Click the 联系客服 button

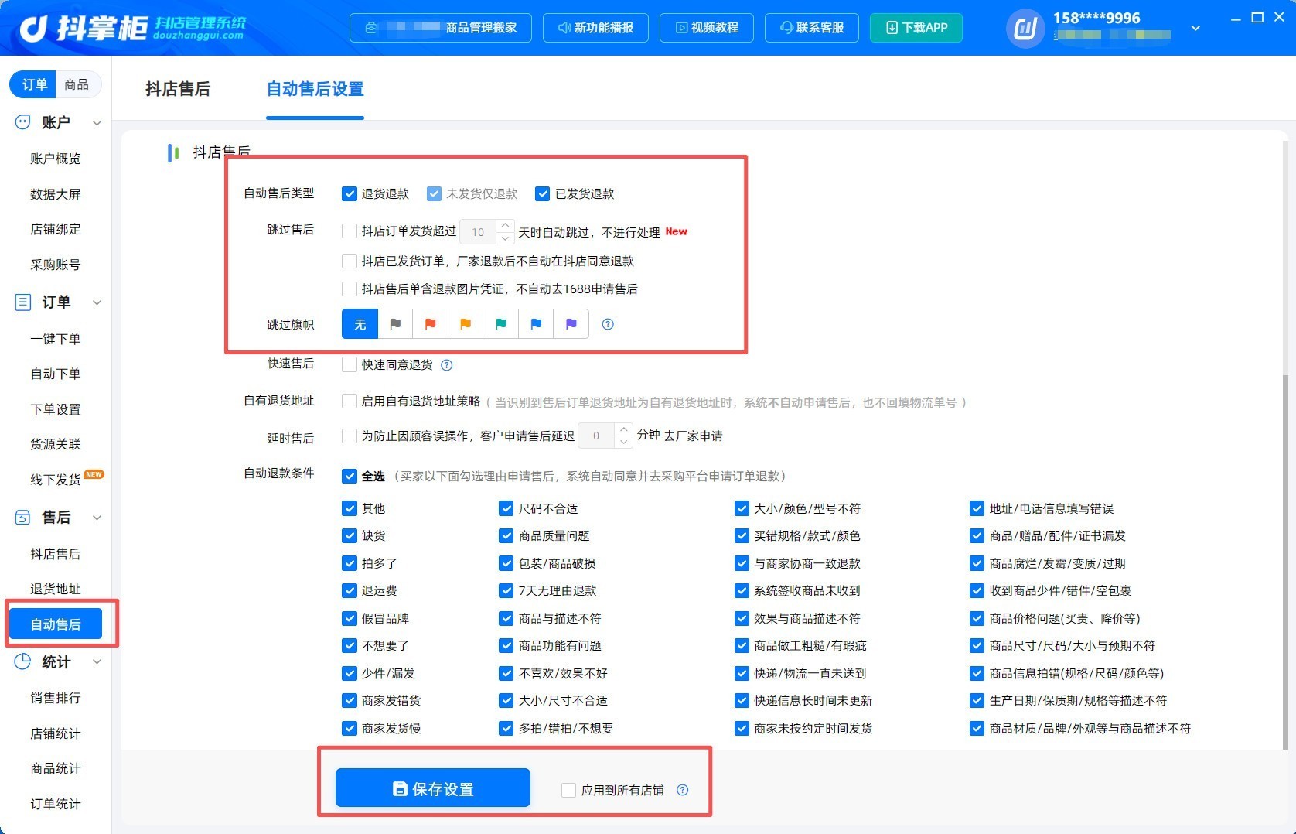[x=812, y=28]
